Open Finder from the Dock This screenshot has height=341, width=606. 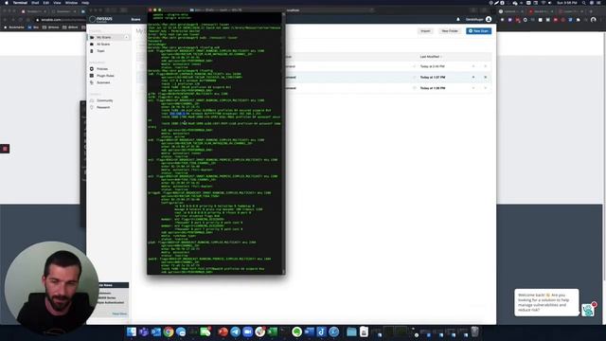(x=132, y=332)
